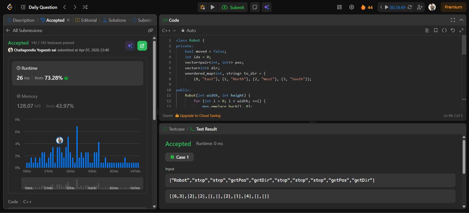Open the Daily Question problem list
The width and height of the screenshot is (469, 213).
(x=39, y=7)
